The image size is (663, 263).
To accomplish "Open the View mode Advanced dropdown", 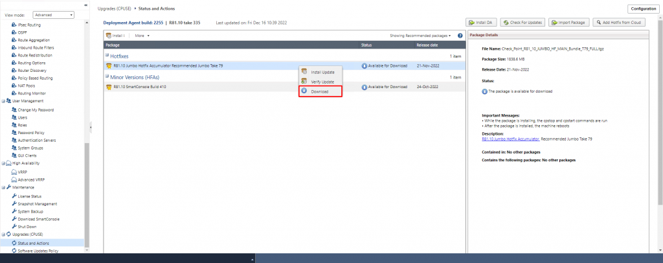I will point(52,14).
